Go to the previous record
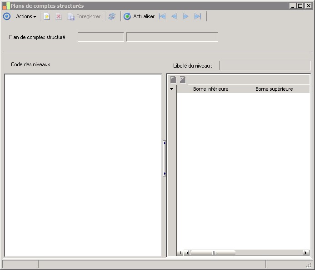 click(174, 16)
